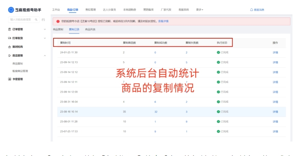Click the red warning icon in alert banner
The height and width of the screenshot is (156, 295).
click(58, 21)
